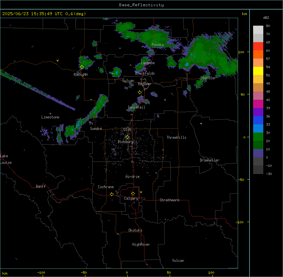Screen dimensions: 283x277
Task: Click the RockyMH label
Action: (x=80, y=75)
